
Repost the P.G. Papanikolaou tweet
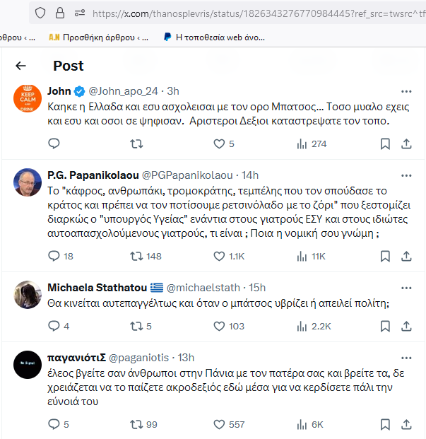tap(136, 256)
